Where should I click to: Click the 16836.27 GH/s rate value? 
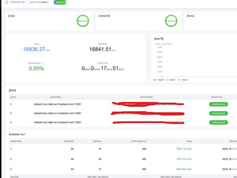(36, 49)
